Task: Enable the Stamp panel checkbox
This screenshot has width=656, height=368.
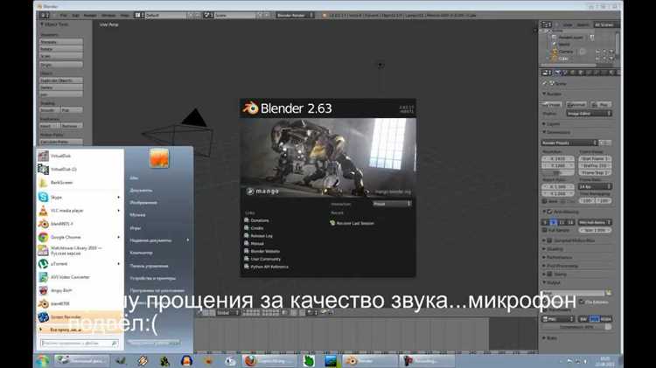Action: tap(549, 274)
